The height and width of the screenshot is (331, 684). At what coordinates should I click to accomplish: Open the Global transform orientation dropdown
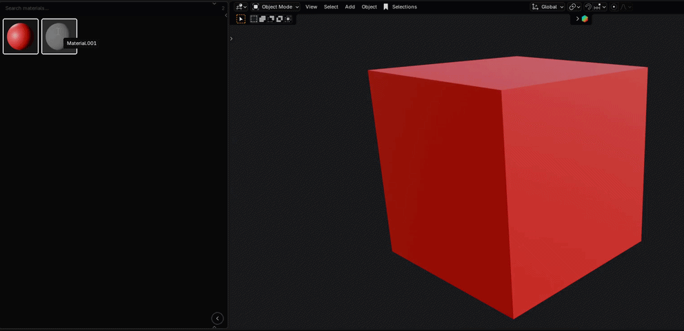tap(548, 7)
